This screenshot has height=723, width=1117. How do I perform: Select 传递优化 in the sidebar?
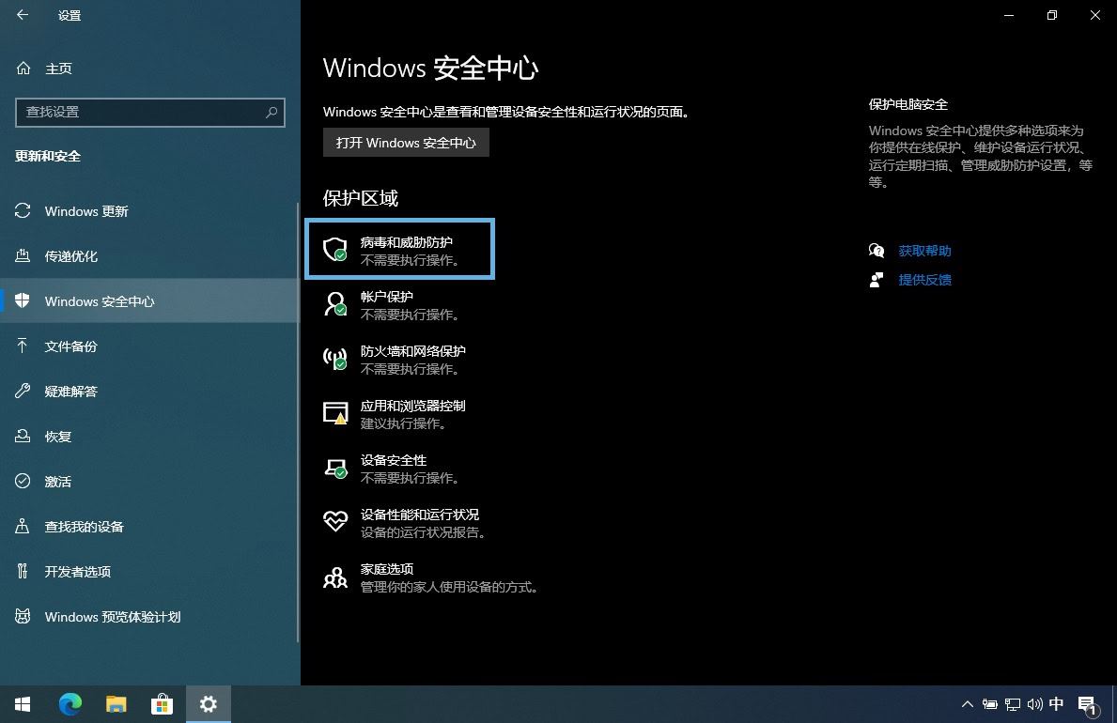point(150,255)
